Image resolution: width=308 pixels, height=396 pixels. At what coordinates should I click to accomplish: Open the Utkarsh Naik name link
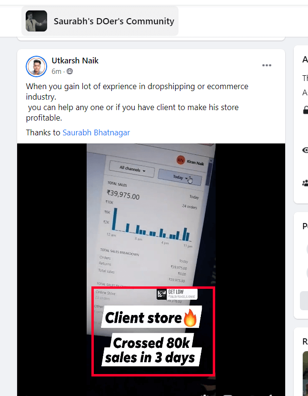75,61
